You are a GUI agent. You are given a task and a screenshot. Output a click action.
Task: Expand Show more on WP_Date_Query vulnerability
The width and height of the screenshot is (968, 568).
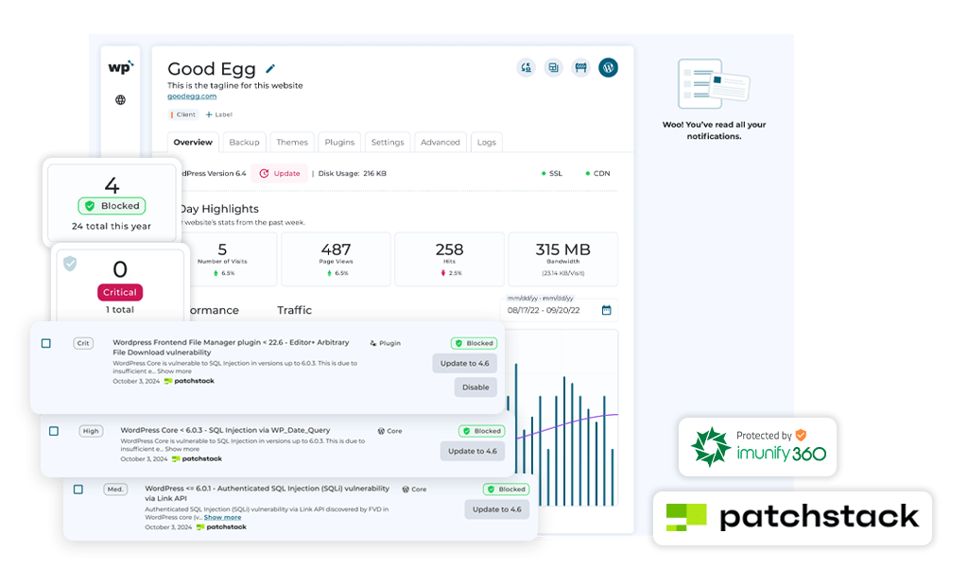pos(181,449)
